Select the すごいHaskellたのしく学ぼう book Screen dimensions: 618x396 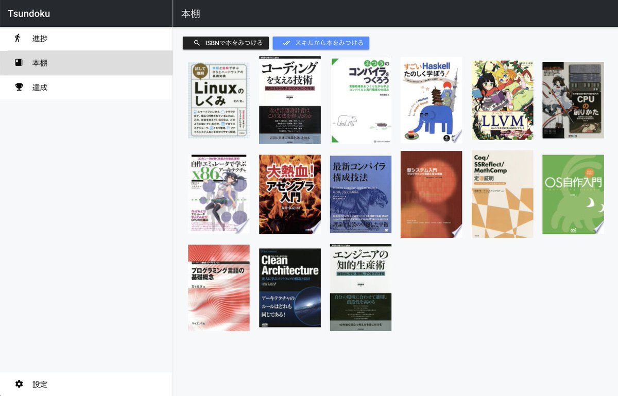pyautogui.click(x=431, y=99)
